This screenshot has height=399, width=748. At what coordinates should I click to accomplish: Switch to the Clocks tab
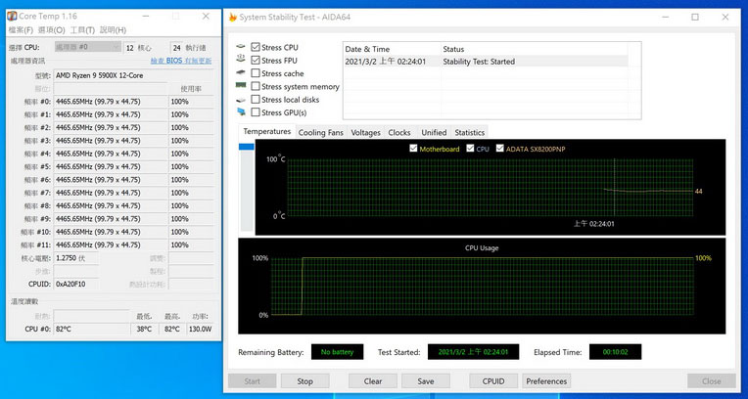[399, 133]
